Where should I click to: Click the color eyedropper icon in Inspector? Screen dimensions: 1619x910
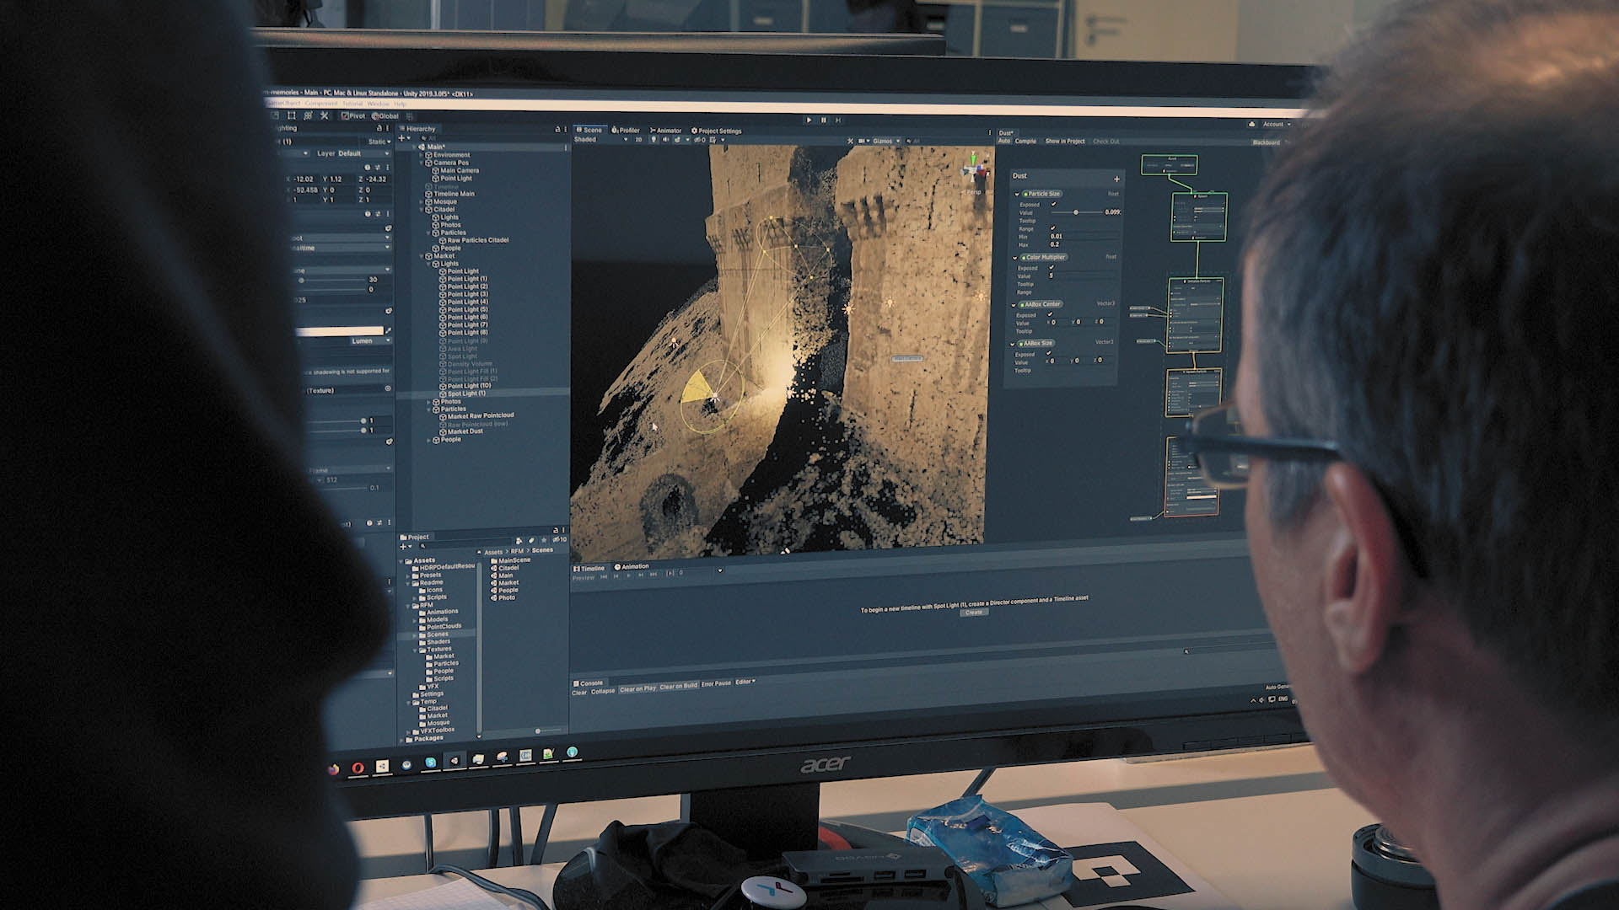pyautogui.click(x=389, y=332)
